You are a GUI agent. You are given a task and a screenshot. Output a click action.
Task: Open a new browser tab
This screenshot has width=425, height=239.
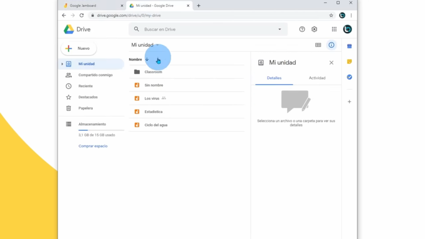point(199,5)
